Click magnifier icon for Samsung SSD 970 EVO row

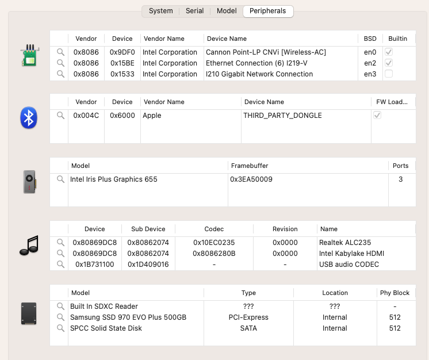point(60,317)
